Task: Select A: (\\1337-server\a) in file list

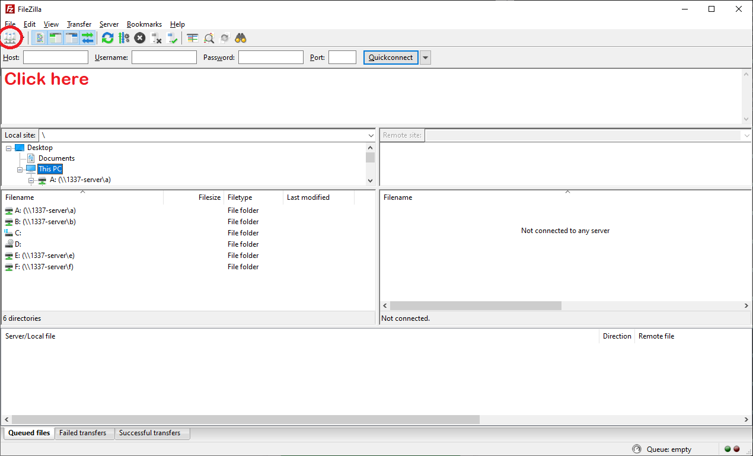Action: (45, 211)
